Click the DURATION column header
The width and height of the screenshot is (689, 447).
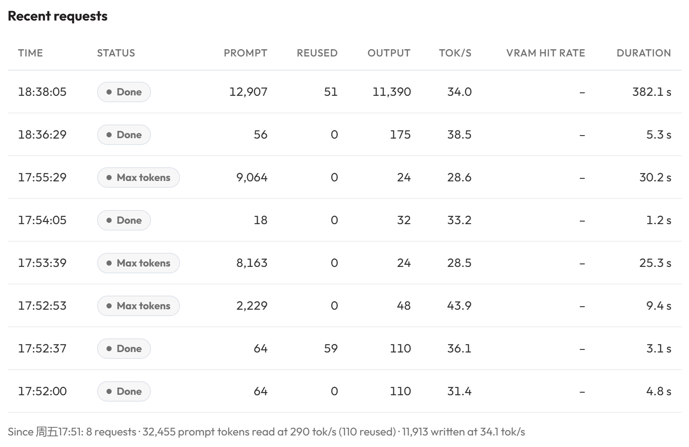(x=644, y=53)
